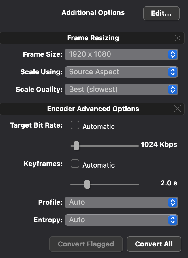Open the Scale Using dropdown
The width and height of the screenshot is (188, 258).
(x=121, y=72)
